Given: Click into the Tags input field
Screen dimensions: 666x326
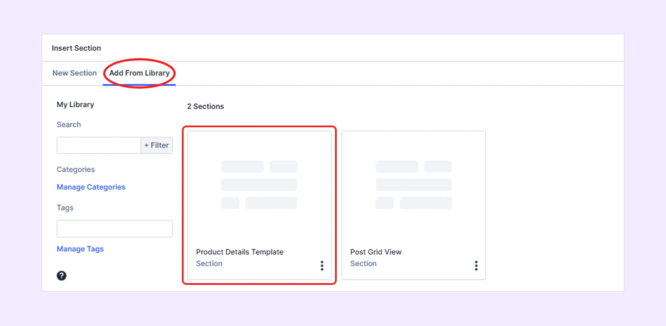Looking at the screenshot, I should (114, 229).
